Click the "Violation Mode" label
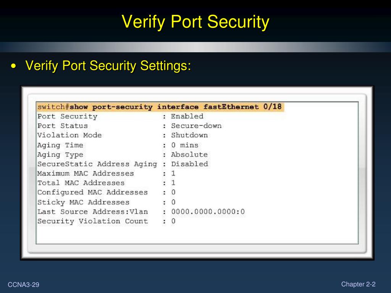This screenshot has width=391, height=293. (69, 135)
